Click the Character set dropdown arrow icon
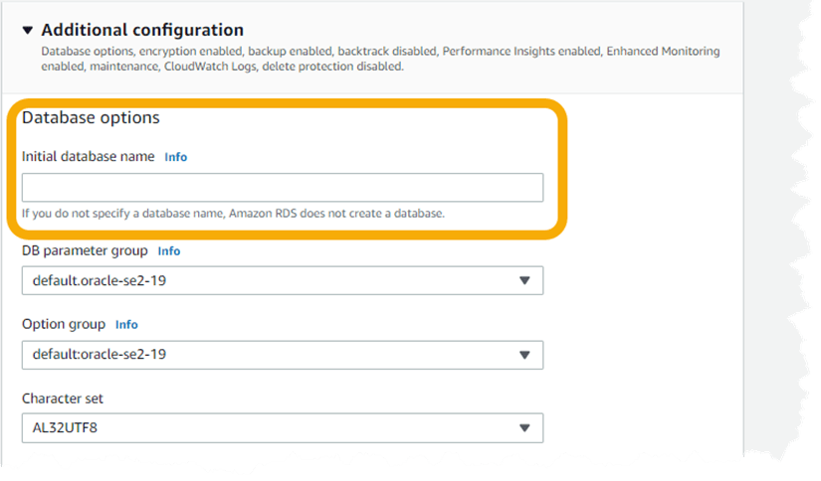Screen dimensions: 821x481 pyautogui.click(x=524, y=428)
